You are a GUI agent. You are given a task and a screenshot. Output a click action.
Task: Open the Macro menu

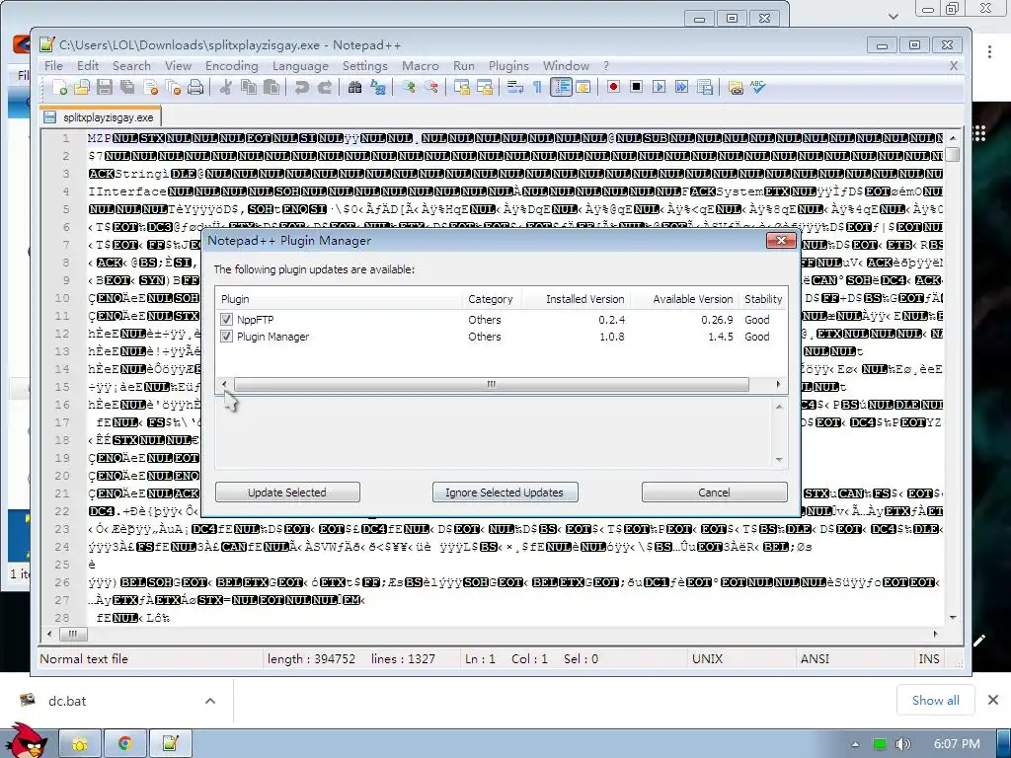pyautogui.click(x=421, y=66)
